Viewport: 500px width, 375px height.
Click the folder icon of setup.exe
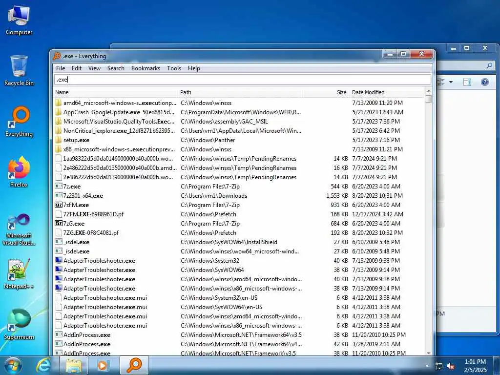tap(59, 140)
